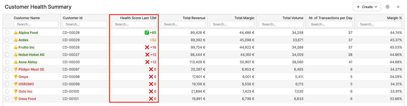Click the Customer Name search field
The width and height of the screenshot is (407, 106).
pos(36,24)
